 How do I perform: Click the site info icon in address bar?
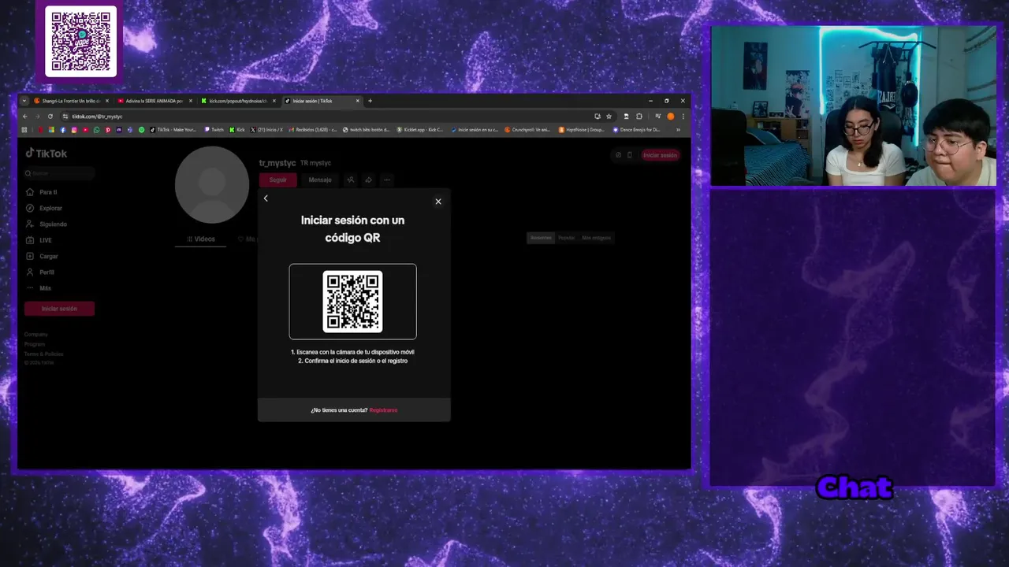[65, 117]
